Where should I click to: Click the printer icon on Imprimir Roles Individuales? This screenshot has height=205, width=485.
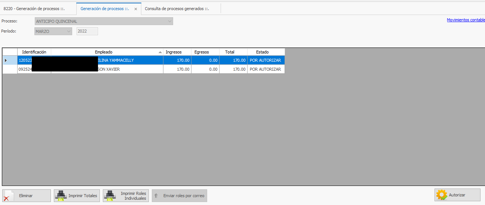[110, 196]
